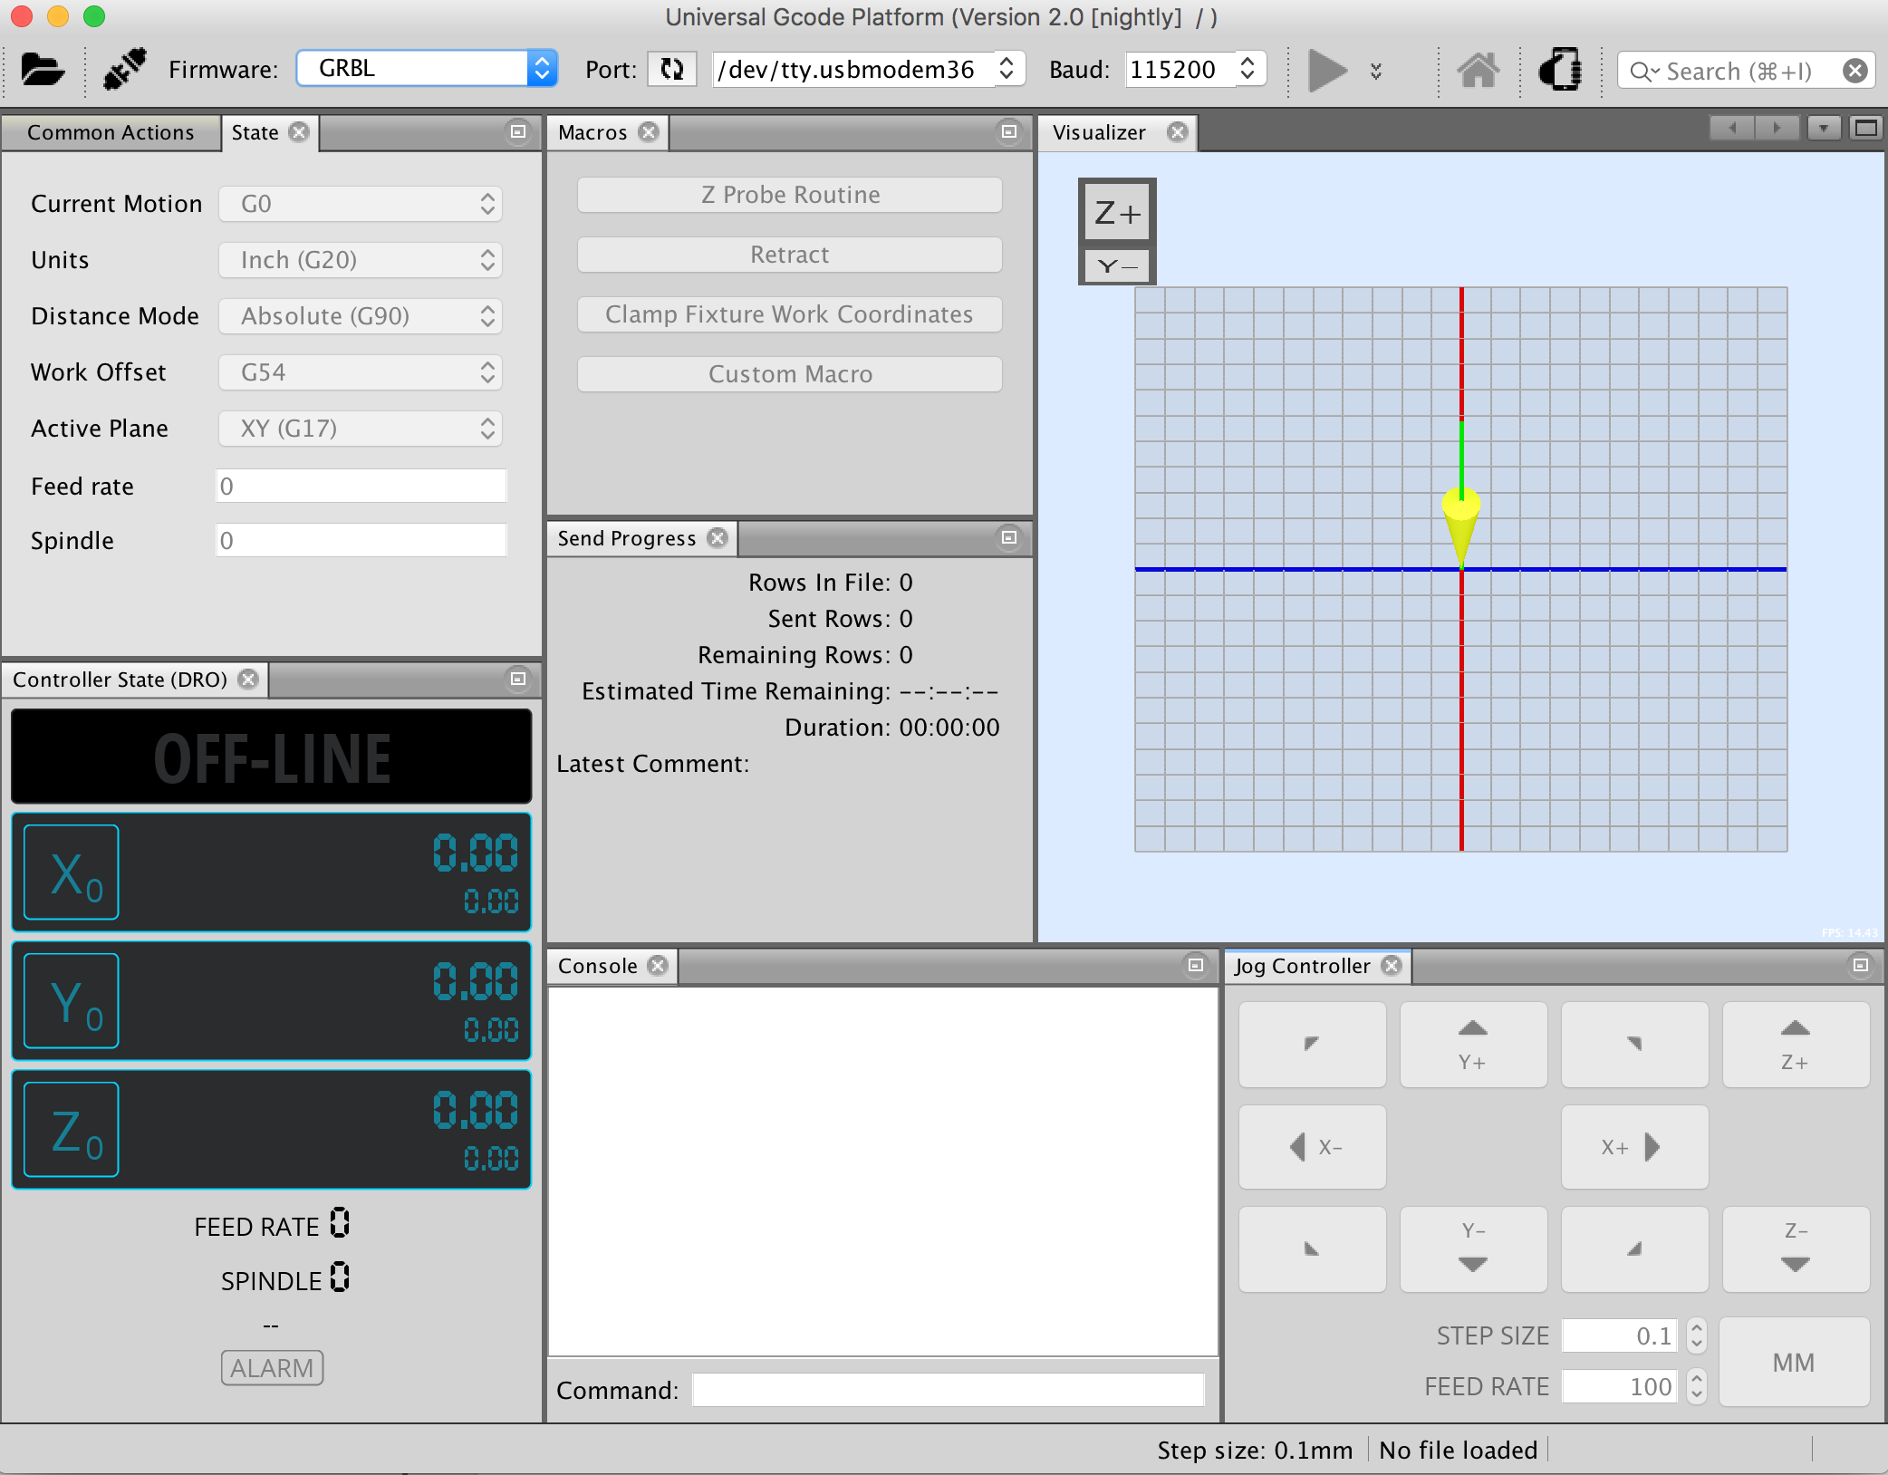The height and width of the screenshot is (1475, 1888).
Task: Switch visualizer to Z+ view
Action: coord(1117,211)
